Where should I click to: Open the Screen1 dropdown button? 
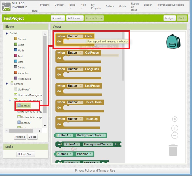point(58,18)
